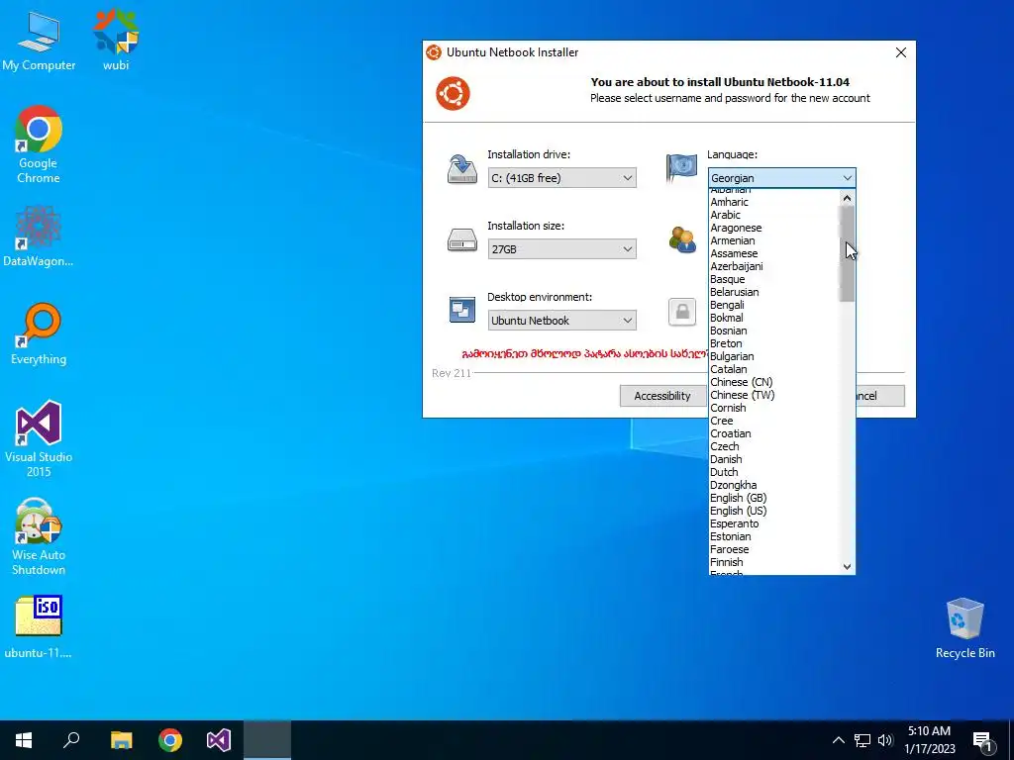Choose Bulgarian from the language list
This screenshot has height=760, width=1014.
tap(773, 356)
